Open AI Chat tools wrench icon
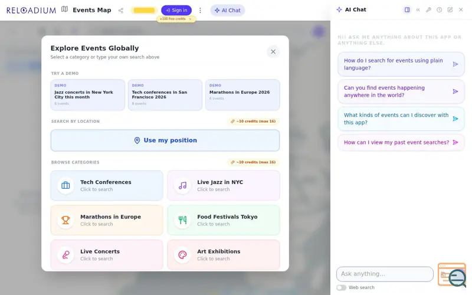Viewport: 472px width, 295px height. pyautogui.click(x=429, y=9)
